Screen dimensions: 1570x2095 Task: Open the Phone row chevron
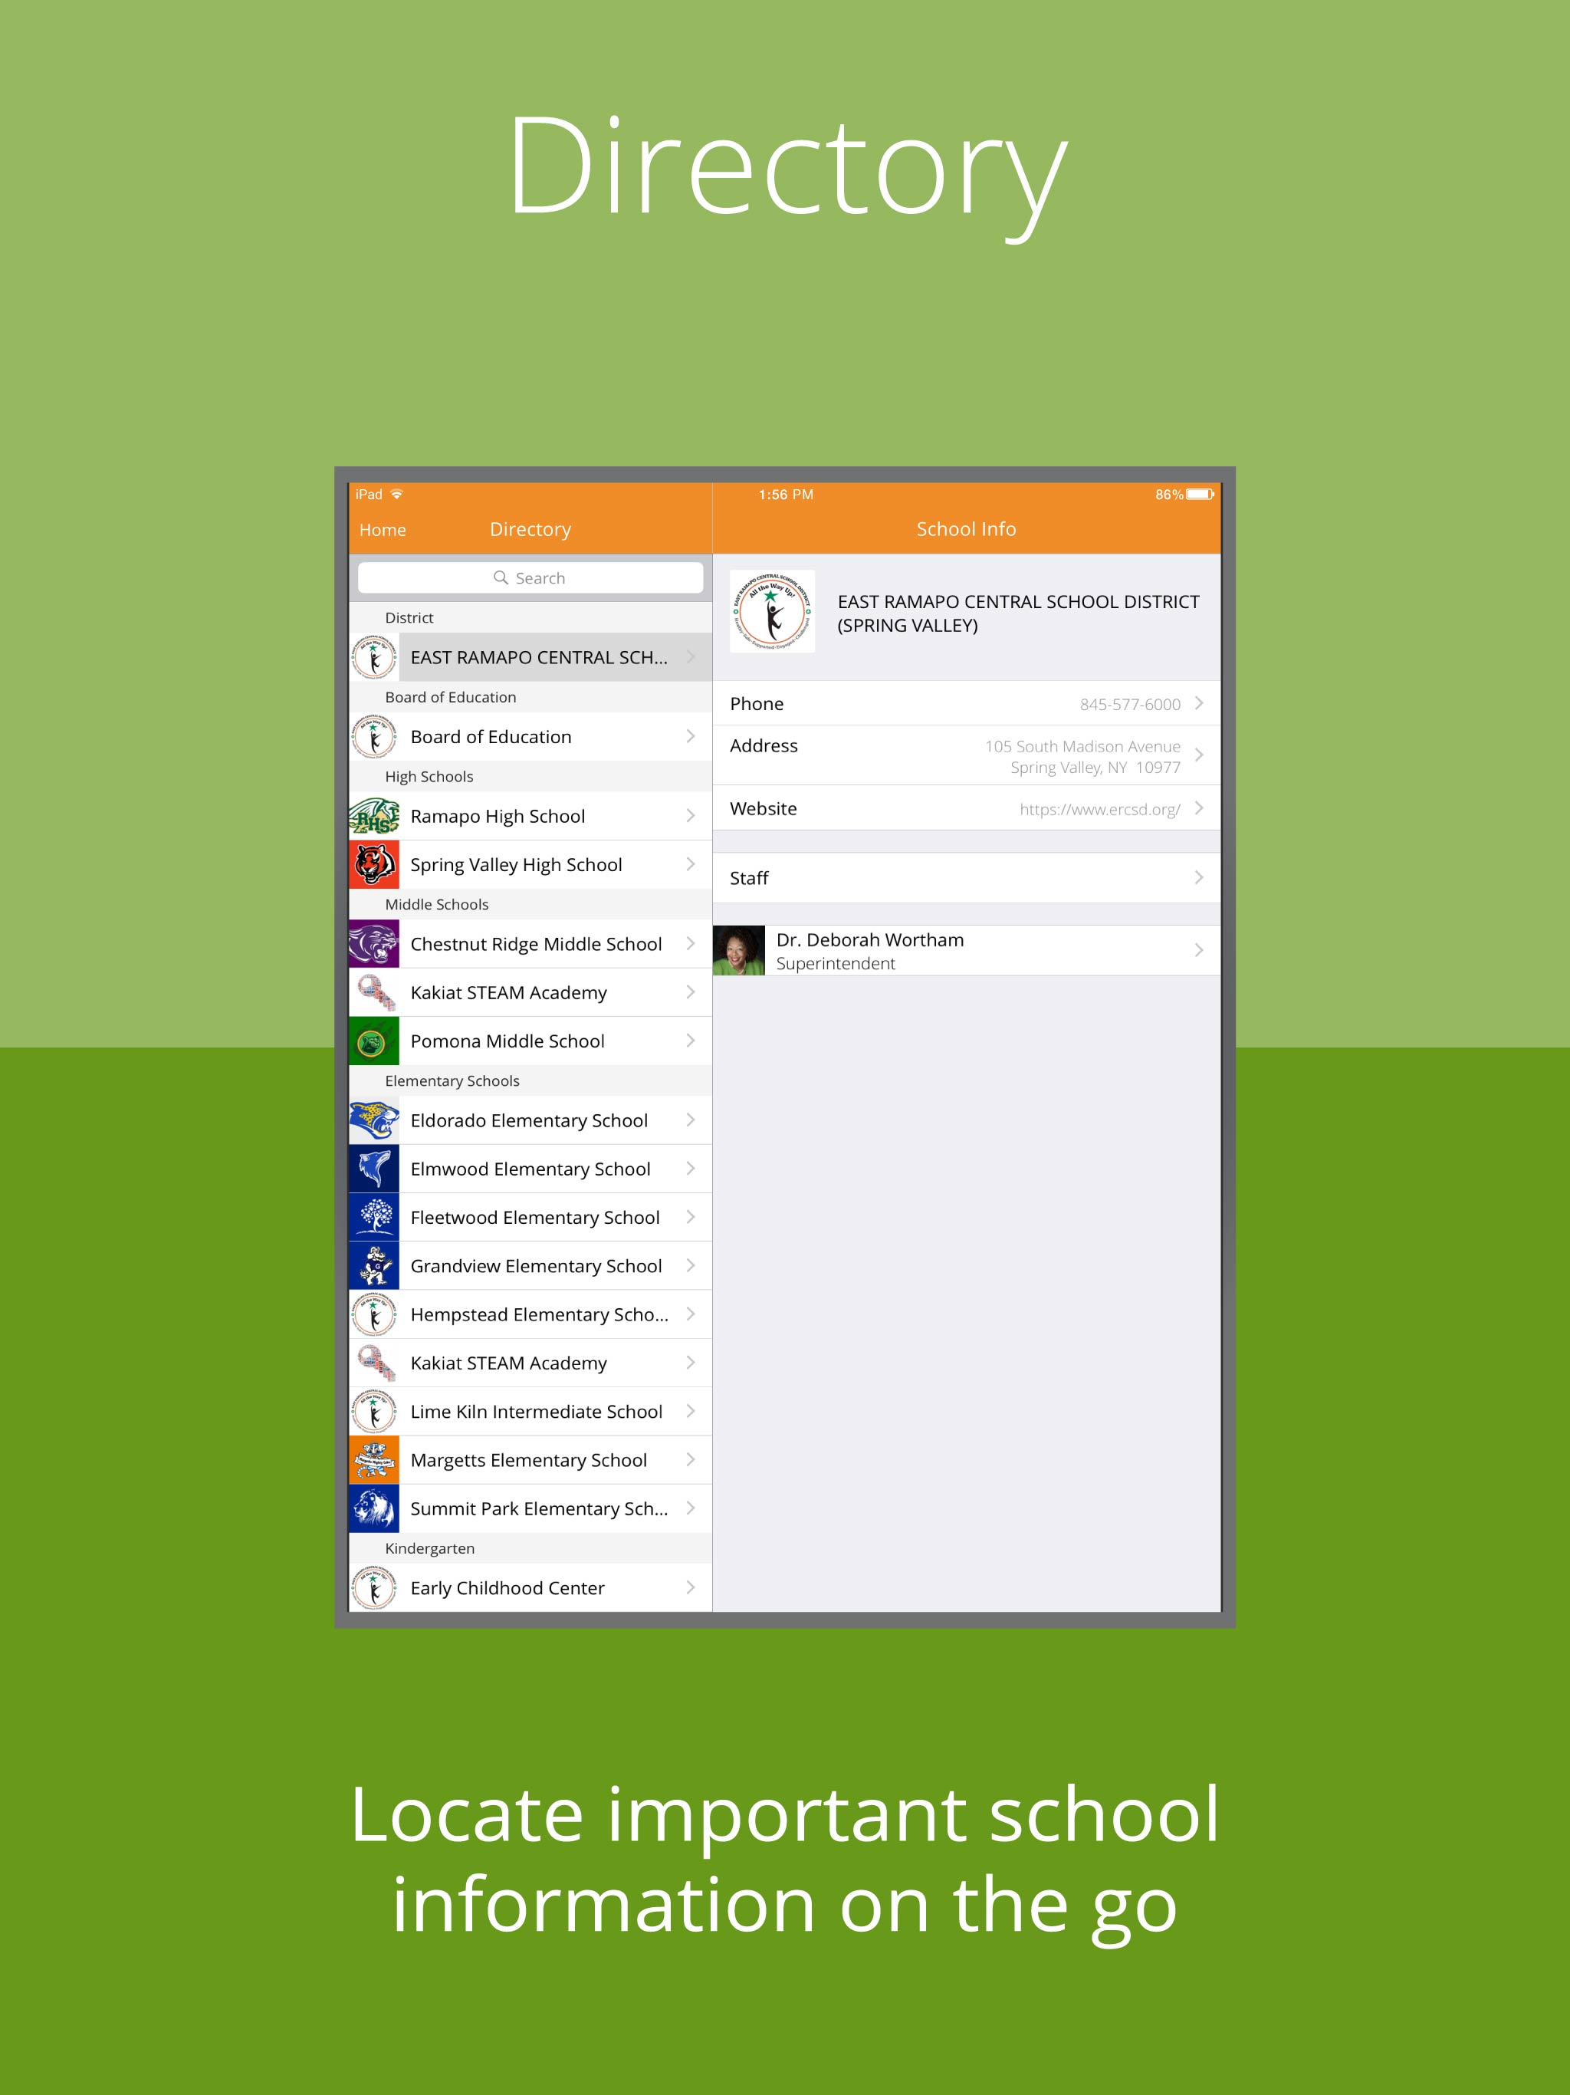1199,702
